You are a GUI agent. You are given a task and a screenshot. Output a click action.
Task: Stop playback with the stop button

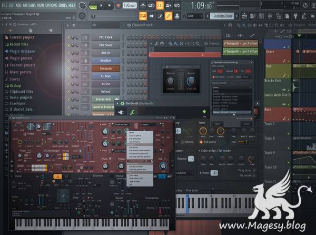[110, 6]
